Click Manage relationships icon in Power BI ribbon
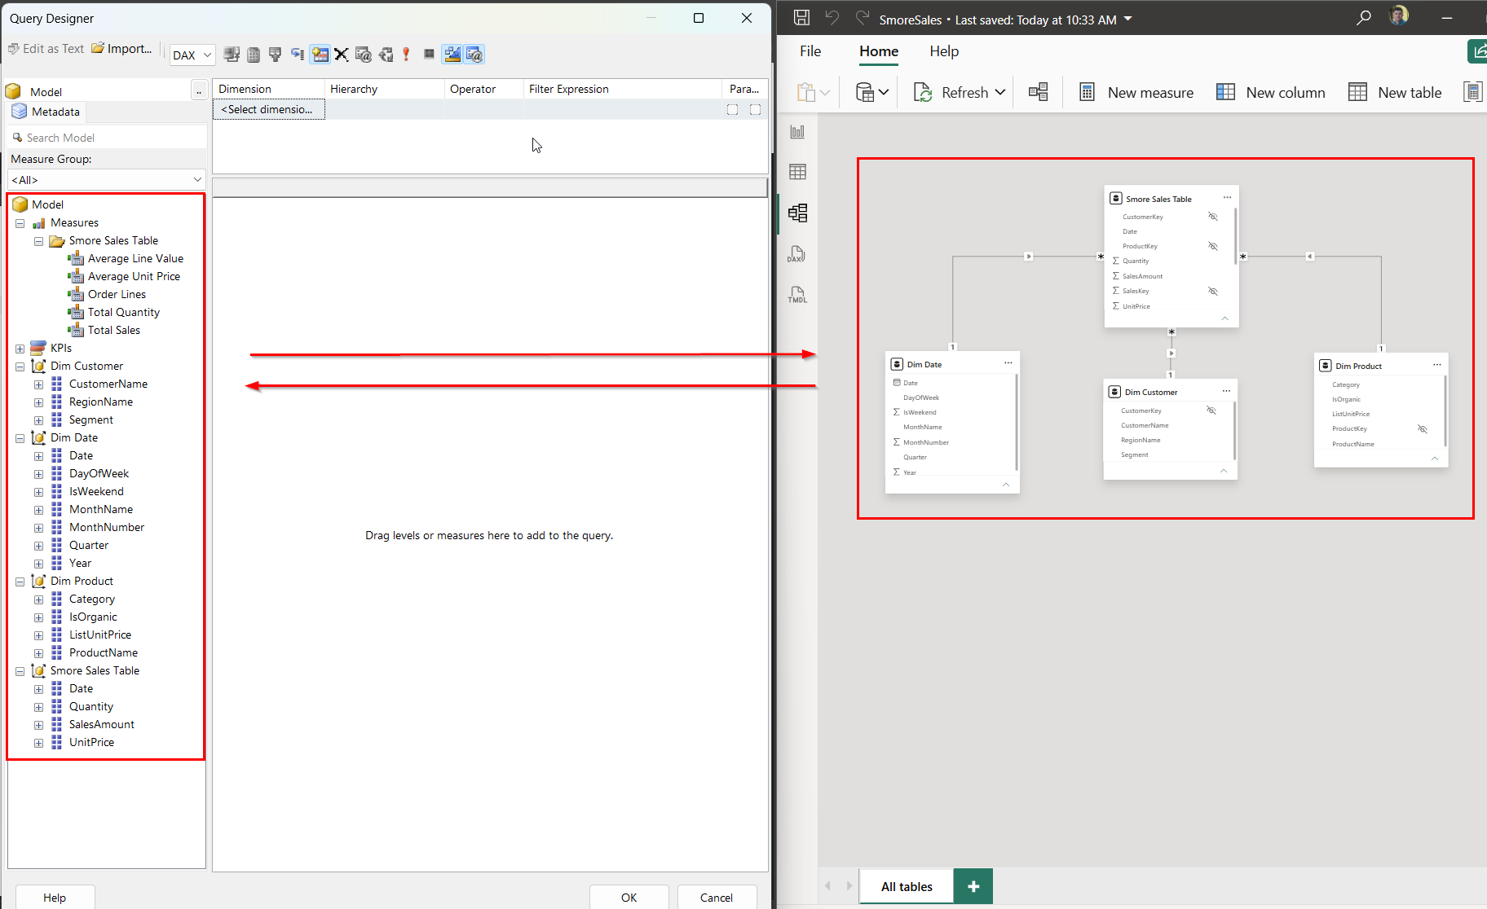1487x909 pixels. 1038,92
